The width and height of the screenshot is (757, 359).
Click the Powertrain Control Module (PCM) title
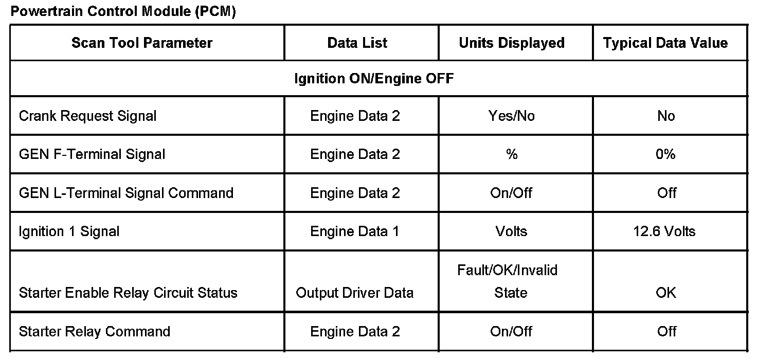coord(123,12)
